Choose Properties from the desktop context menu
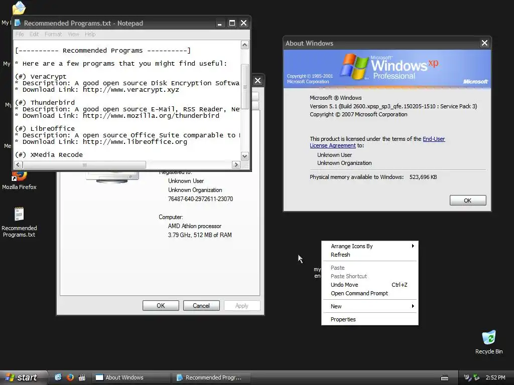Screen dimensions: 514x385 pos(370,319)
